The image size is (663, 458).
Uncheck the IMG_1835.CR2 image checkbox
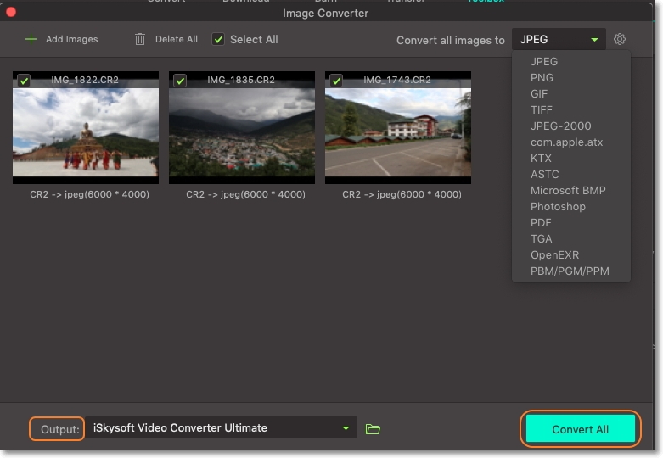point(180,81)
